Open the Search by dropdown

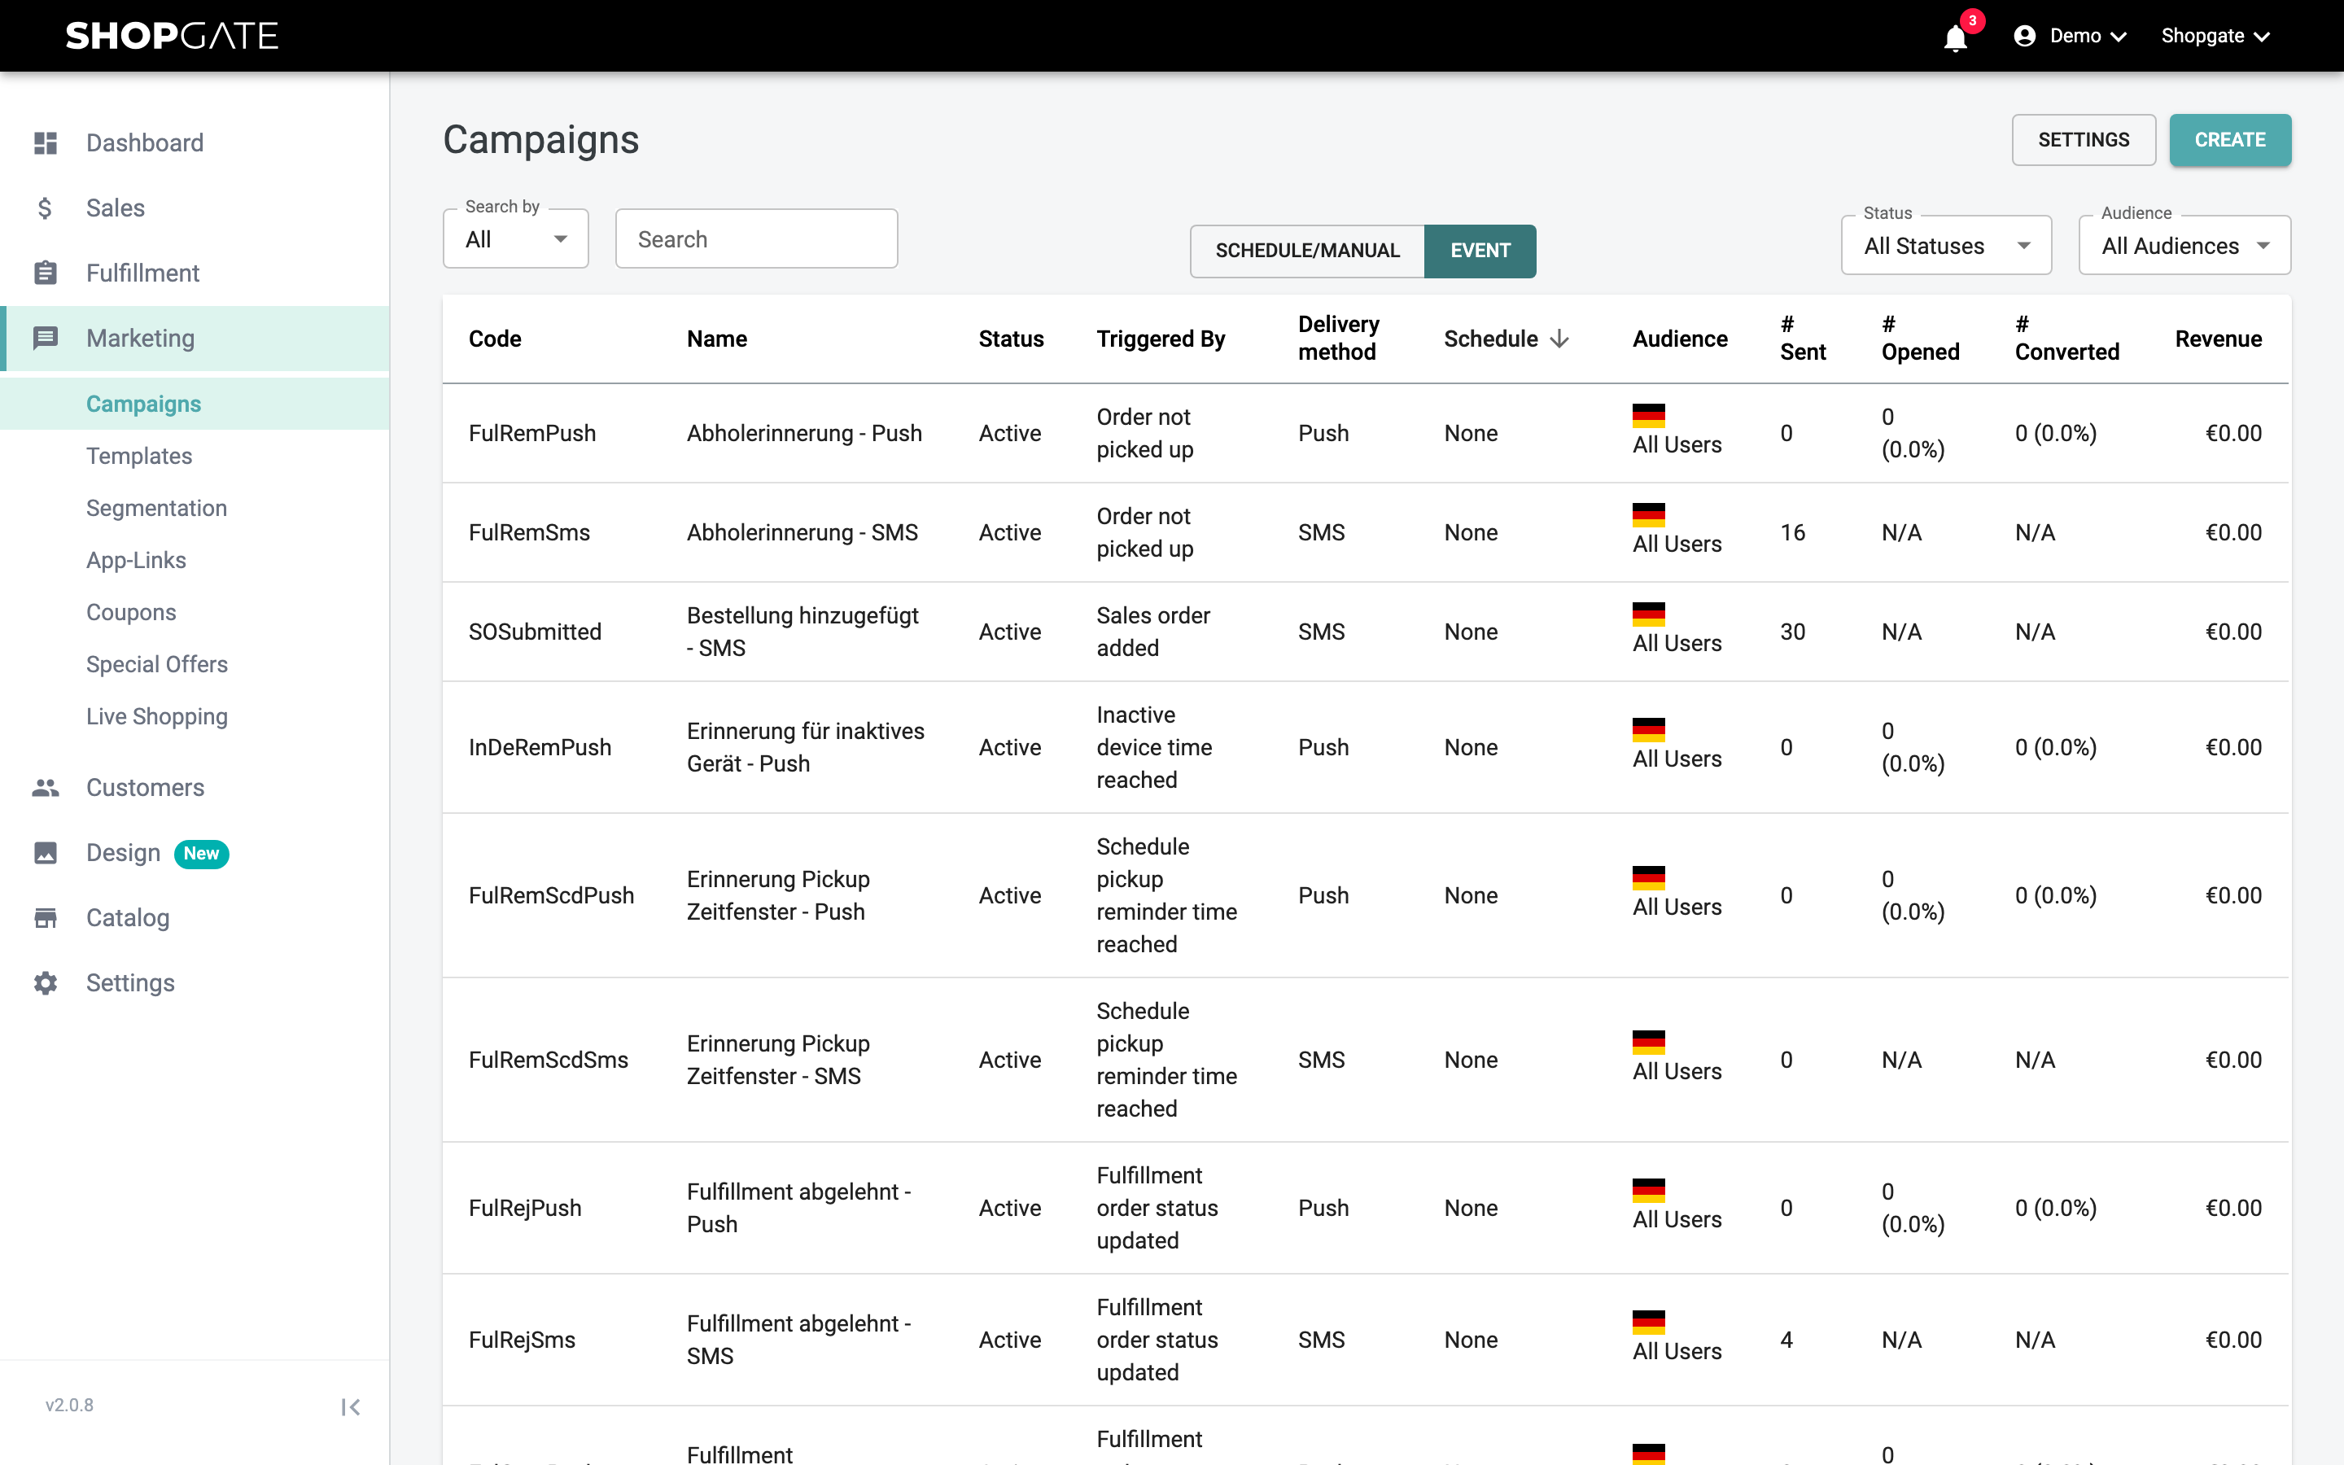[x=515, y=239]
